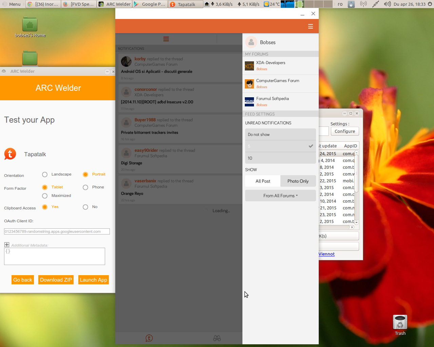The width and height of the screenshot is (434, 347).
Task: Click the network wireless tray icon
Action: [x=363, y=4]
